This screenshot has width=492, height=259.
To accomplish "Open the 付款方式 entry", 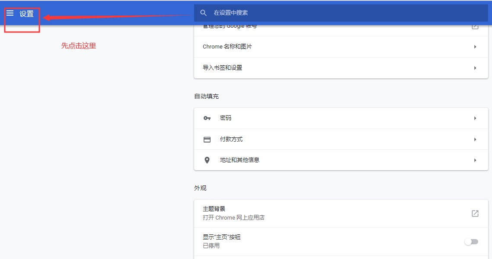I will 341,139.
